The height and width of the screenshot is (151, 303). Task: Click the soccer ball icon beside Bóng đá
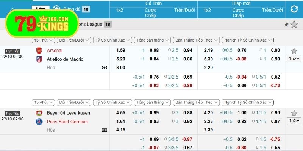coord(57,8)
